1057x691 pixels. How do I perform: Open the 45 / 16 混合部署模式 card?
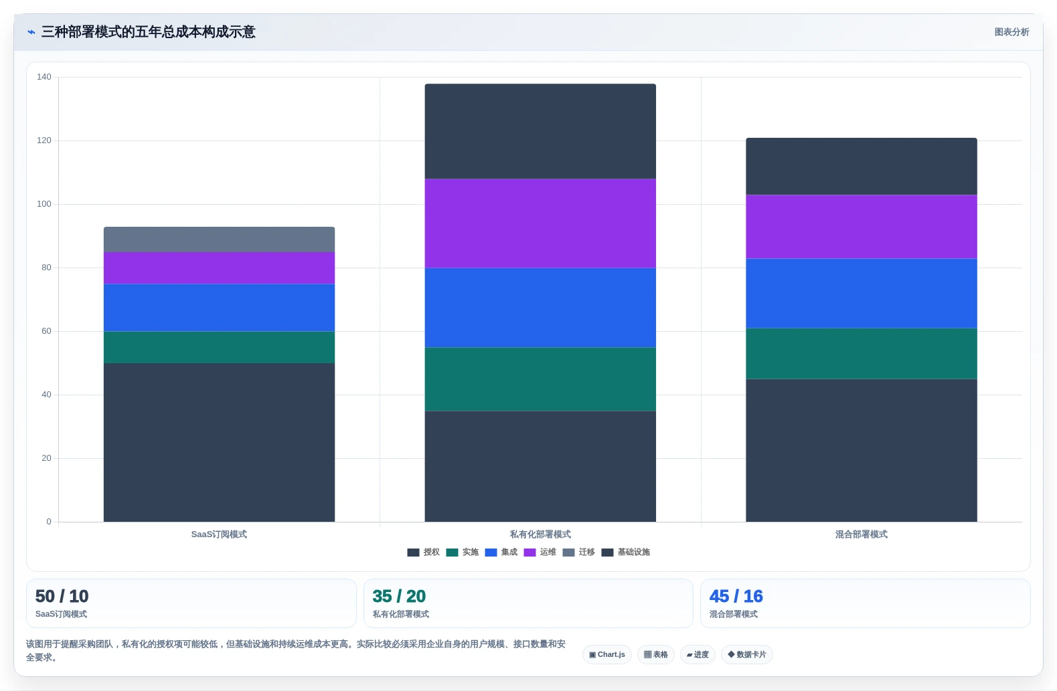[865, 603]
